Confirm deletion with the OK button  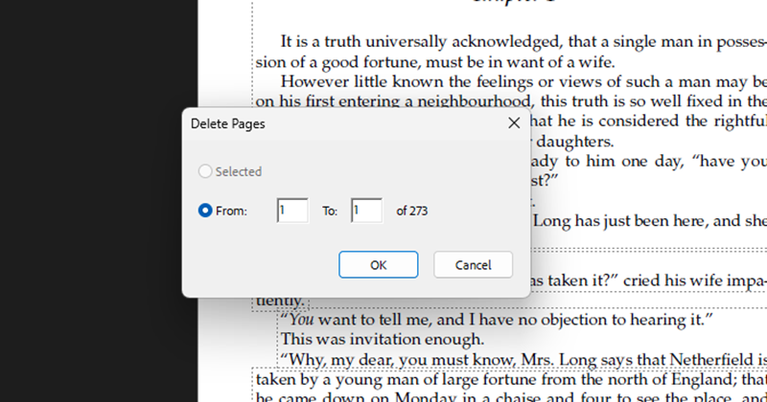[378, 265]
